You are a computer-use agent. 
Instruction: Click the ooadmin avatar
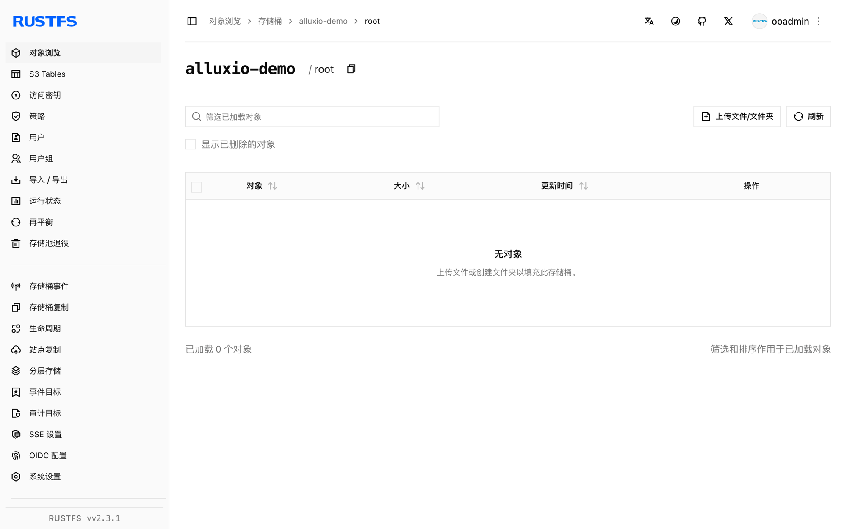tap(759, 21)
